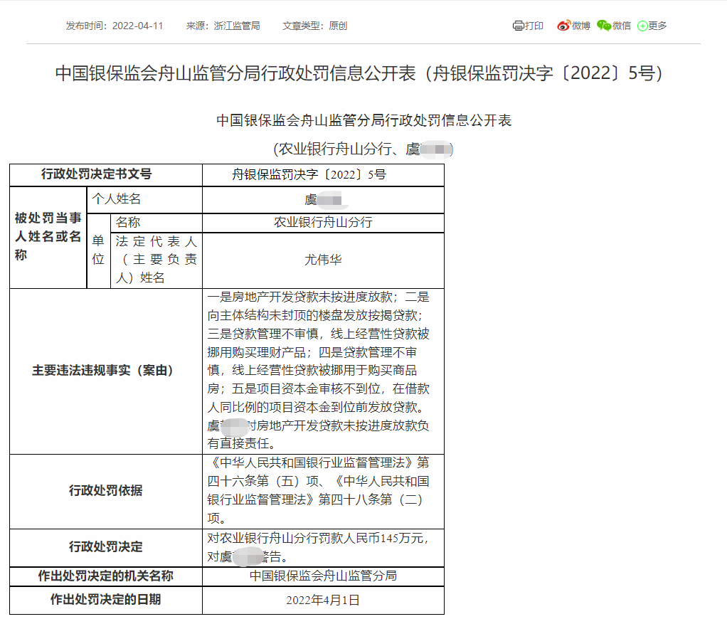727x619 pixels.
Task: Click the line 一是房地产开发贷款未按进度放款
Action: (300, 297)
